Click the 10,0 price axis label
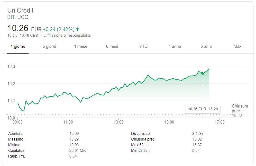Screen dimensions: 256x166 pyautogui.click(x=11, y=118)
